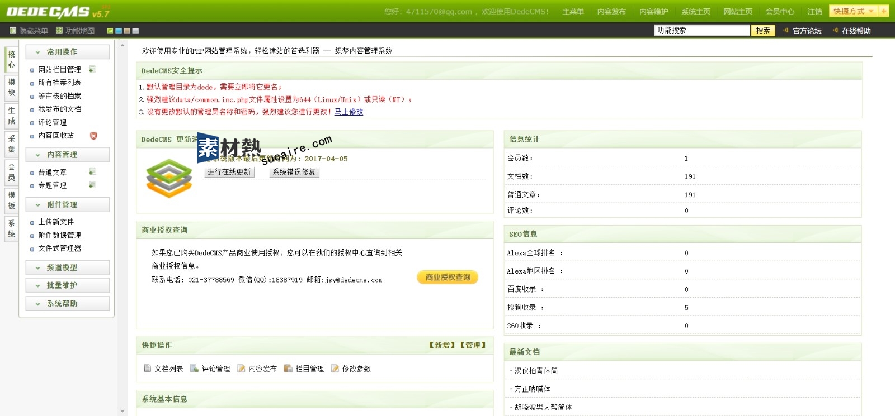Image resolution: width=895 pixels, height=416 pixels.
Task: Switch to the 会员 side tab
Action: 11,172
